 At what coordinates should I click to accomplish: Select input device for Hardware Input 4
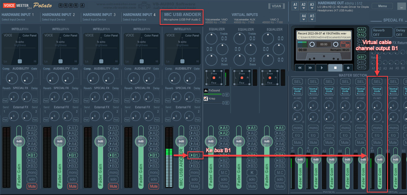[x=135, y=19]
